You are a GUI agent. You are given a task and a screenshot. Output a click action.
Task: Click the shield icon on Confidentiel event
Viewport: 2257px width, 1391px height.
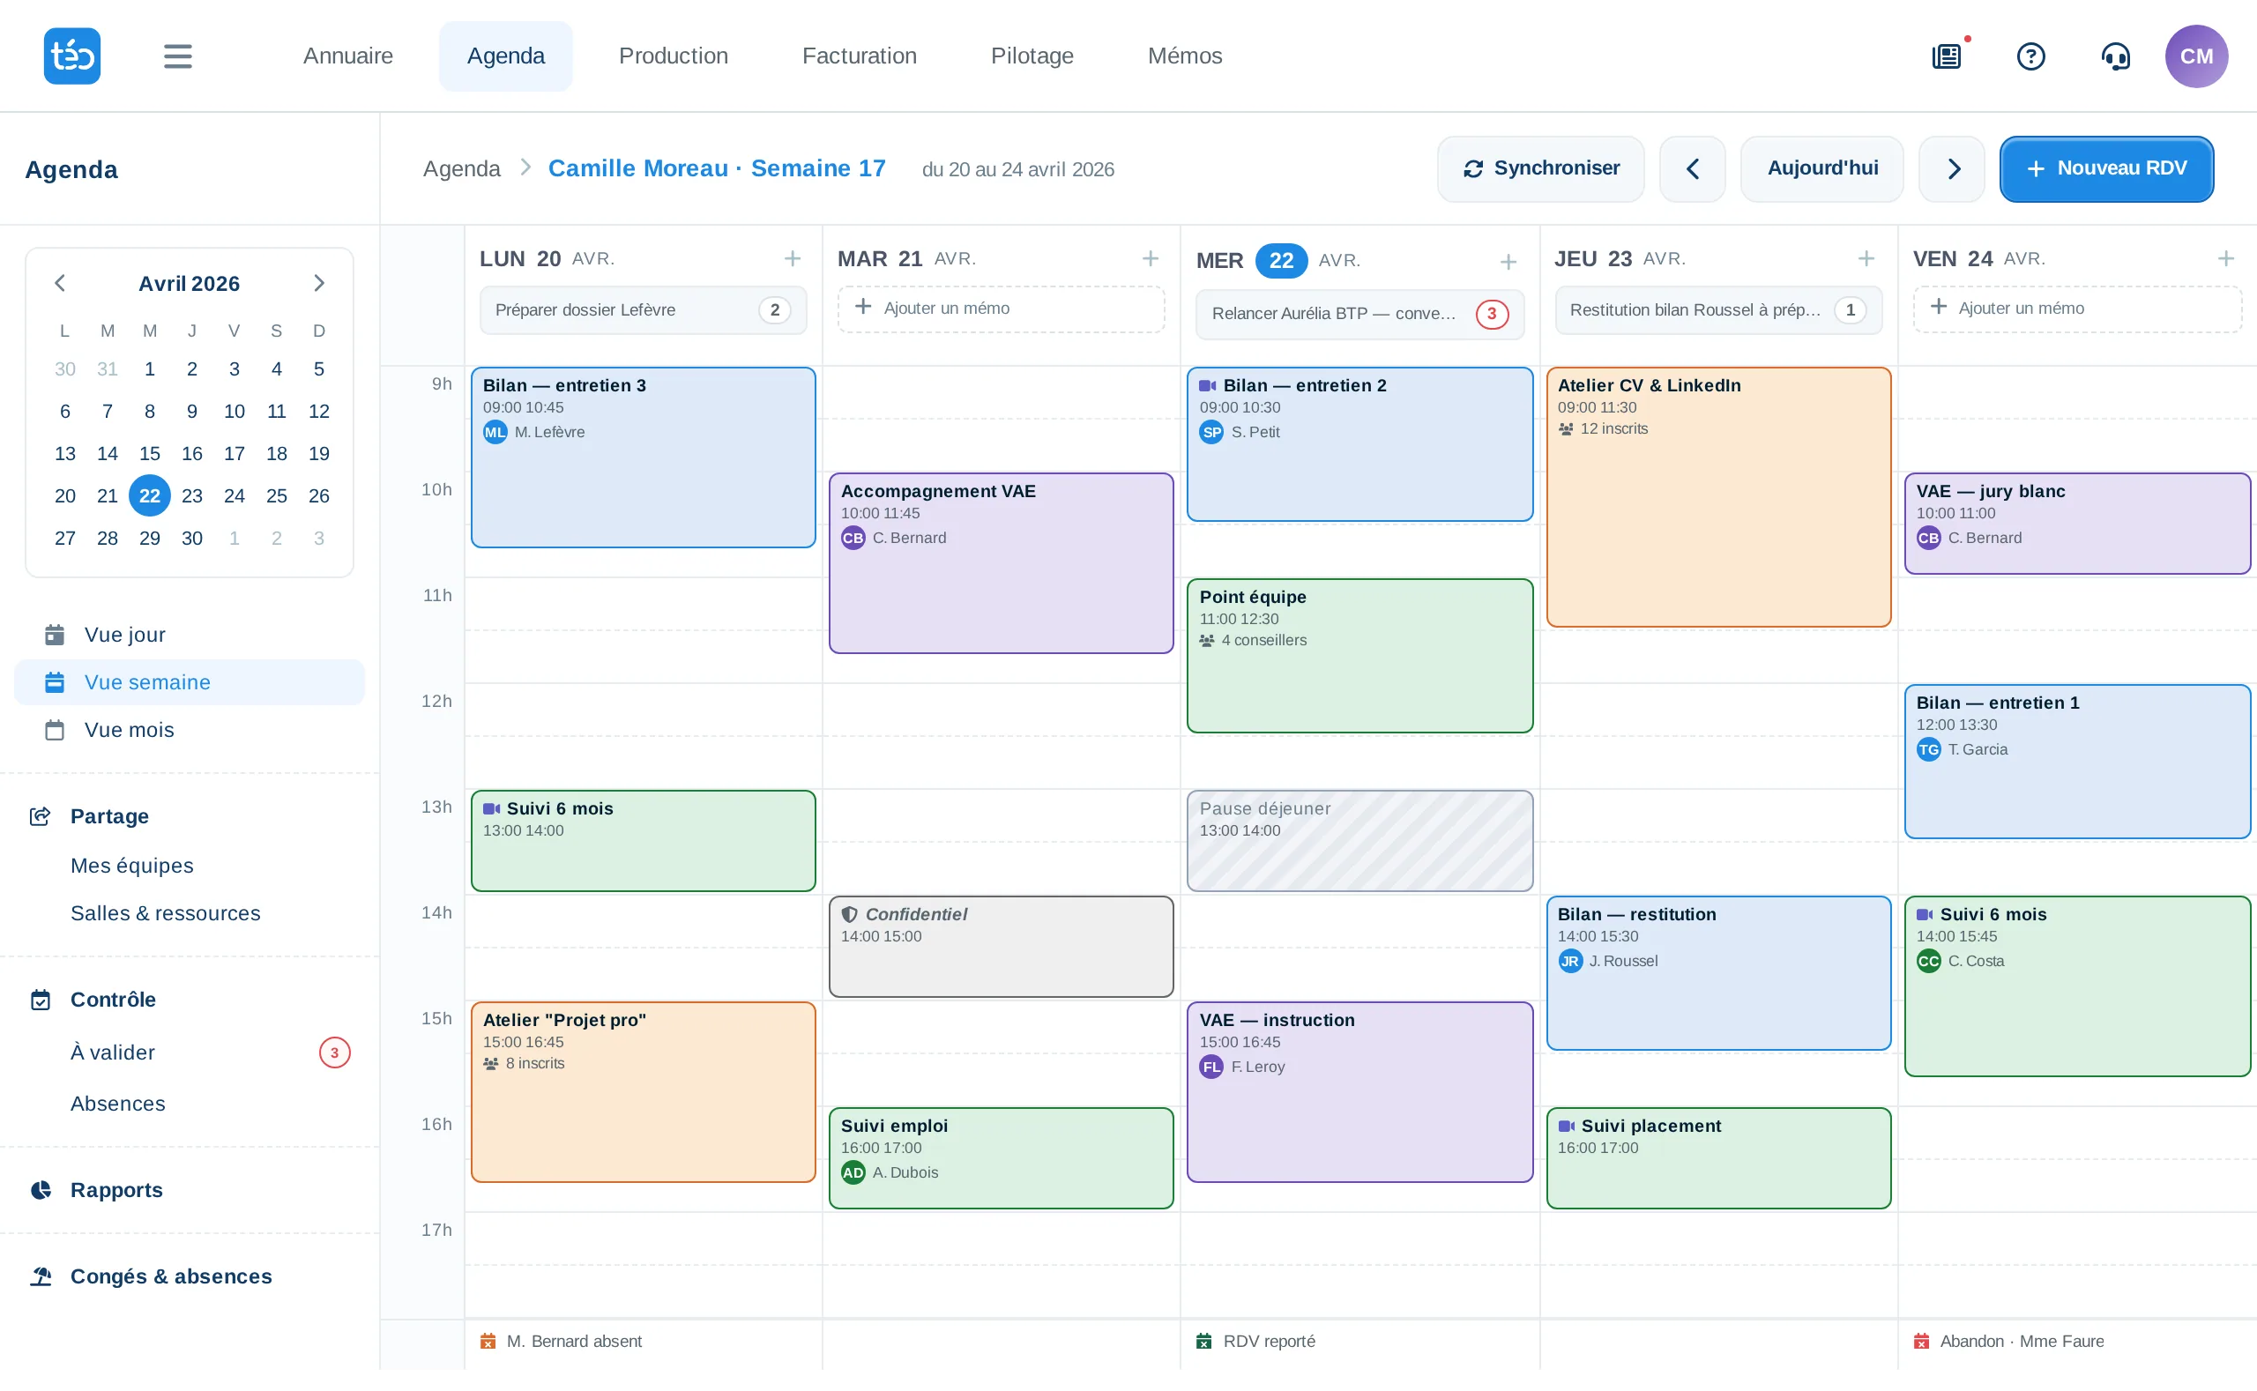[x=849, y=914]
